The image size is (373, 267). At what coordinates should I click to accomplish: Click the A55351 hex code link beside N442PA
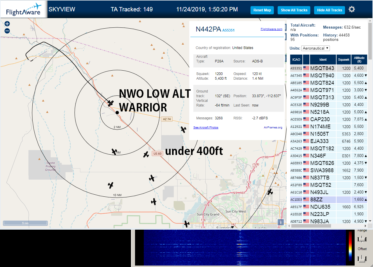click(x=228, y=30)
